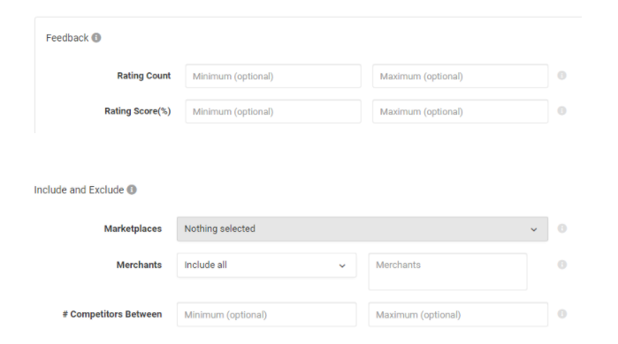Image resolution: width=618 pixels, height=344 pixels.
Task: Click info icon beside Competitors Between row
Action: click(562, 314)
